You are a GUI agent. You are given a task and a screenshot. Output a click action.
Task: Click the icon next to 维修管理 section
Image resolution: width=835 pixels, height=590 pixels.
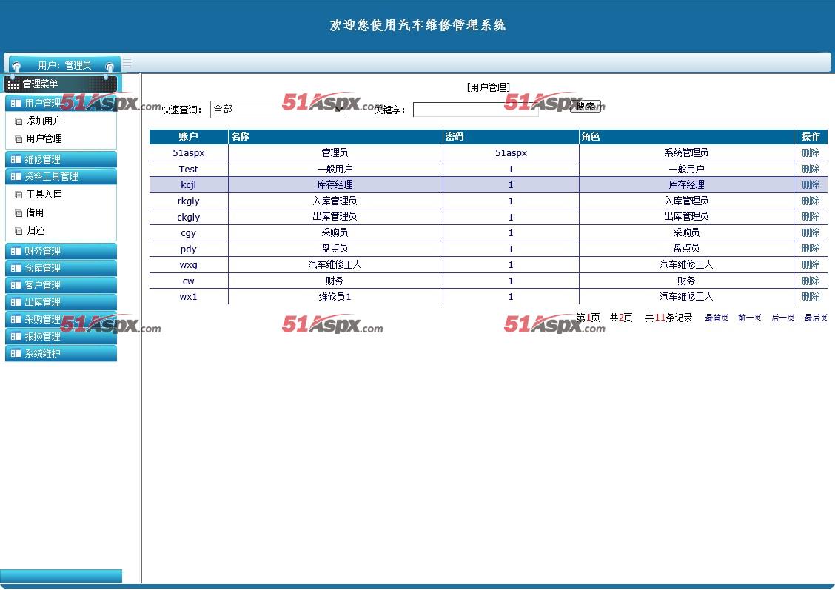pos(16,159)
